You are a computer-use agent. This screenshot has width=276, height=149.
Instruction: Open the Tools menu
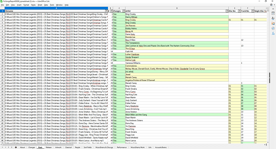tap(52, 5)
